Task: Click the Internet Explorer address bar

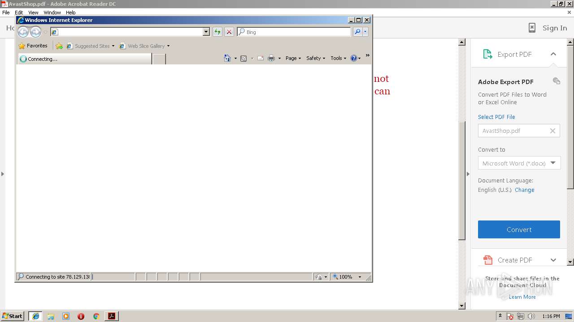Action: click(x=126, y=32)
